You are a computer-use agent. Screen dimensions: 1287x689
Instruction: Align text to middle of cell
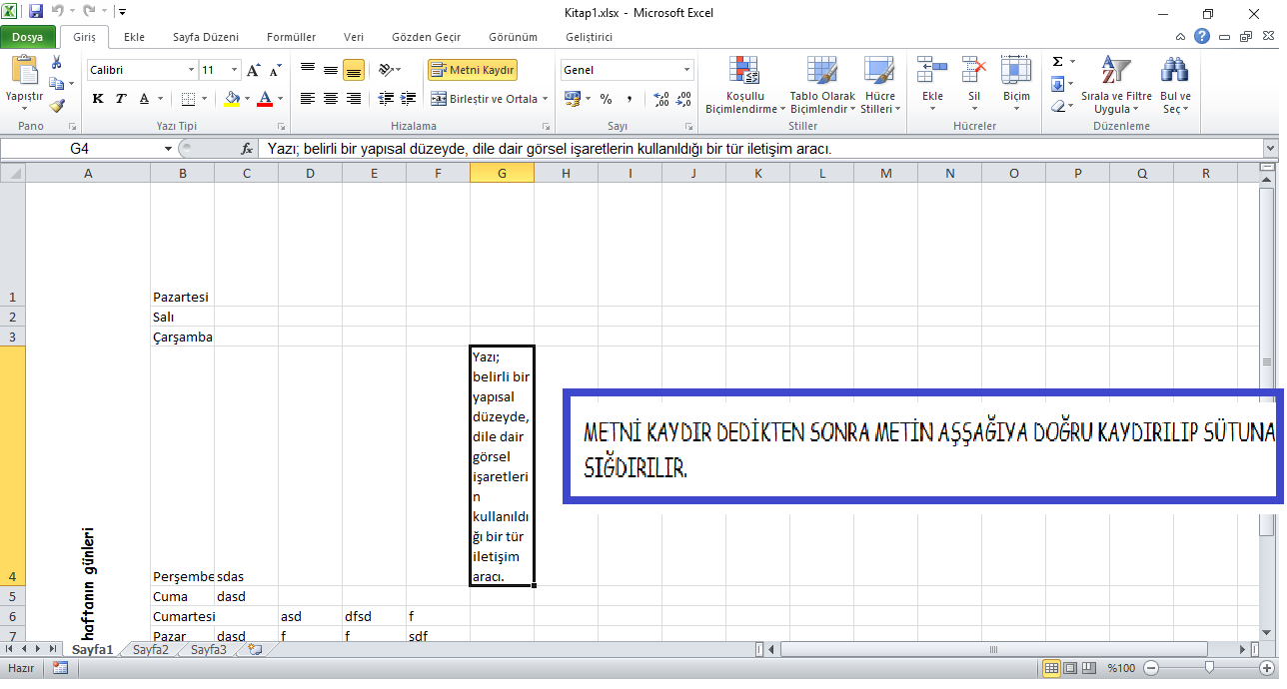pos(331,70)
